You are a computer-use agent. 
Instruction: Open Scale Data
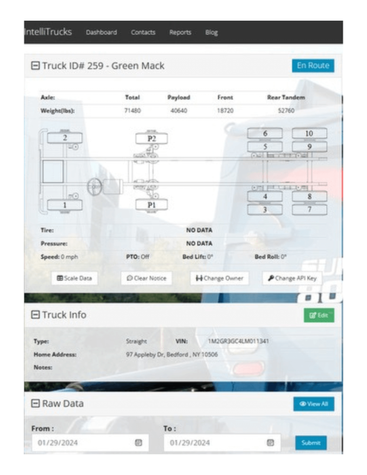75,278
